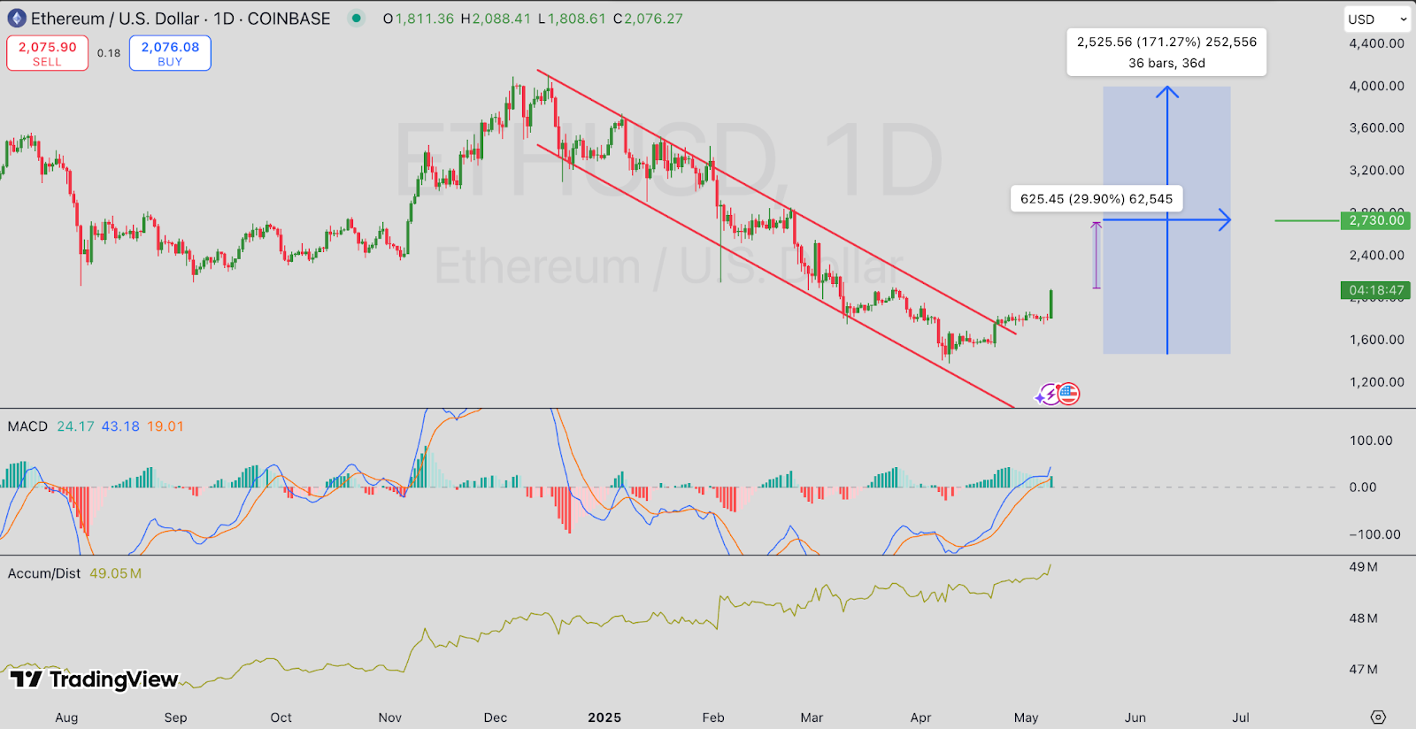Click the MACD indicator label
The height and width of the screenshot is (729, 1416).
[27, 426]
